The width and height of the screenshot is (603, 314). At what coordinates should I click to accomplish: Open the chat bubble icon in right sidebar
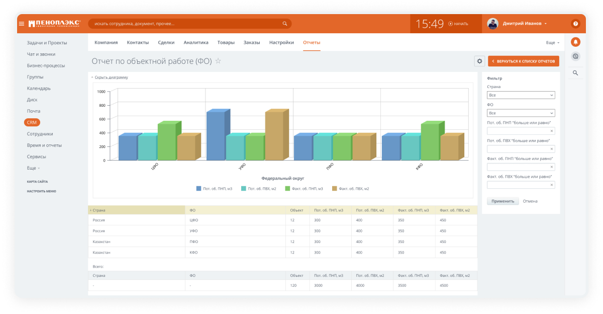pyautogui.click(x=575, y=56)
